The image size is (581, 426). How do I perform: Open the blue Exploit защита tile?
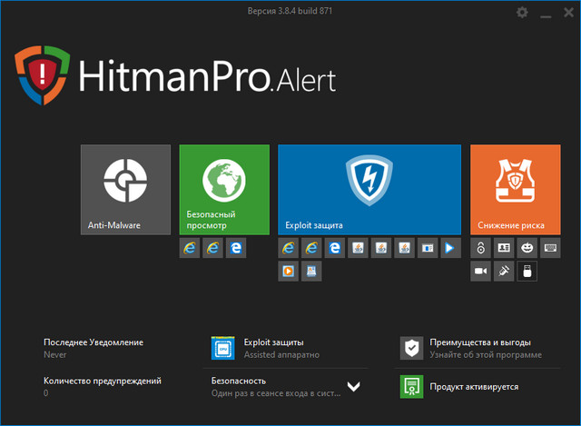click(x=369, y=190)
